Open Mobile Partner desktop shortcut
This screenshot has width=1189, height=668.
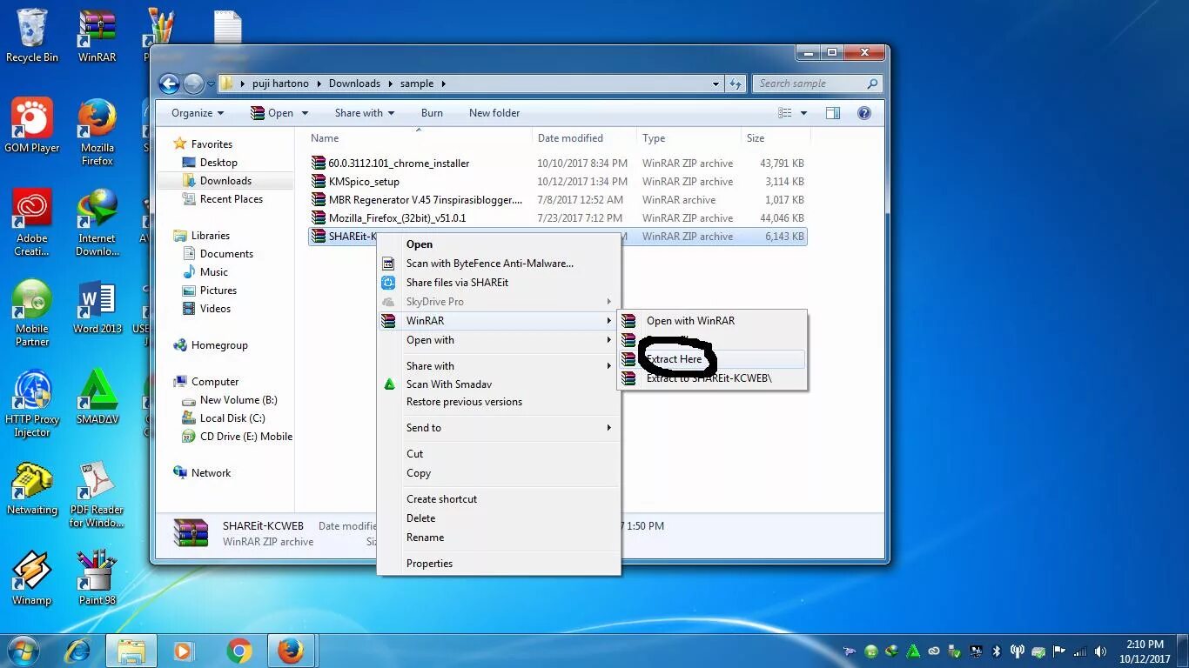32,313
